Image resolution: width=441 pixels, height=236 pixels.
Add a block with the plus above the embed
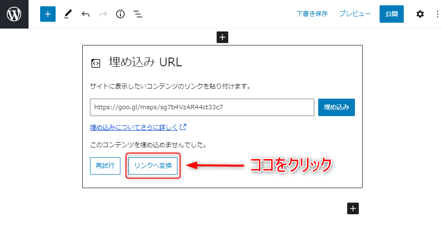[x=222, y=37]
